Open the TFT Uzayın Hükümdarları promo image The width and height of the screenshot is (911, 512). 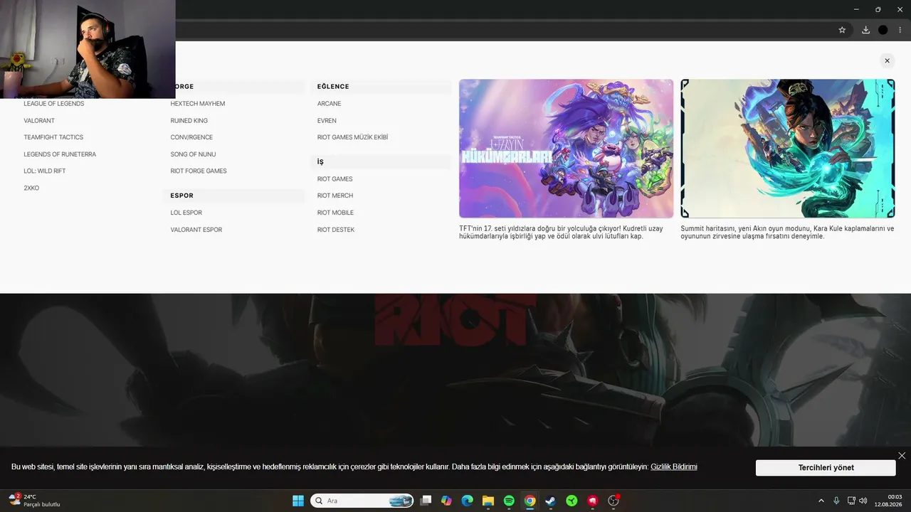click(x=567, y=149)
